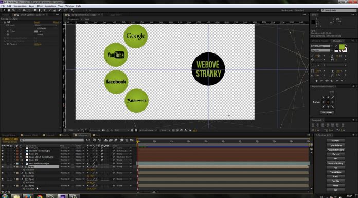Click the bottom-right anchor arrow
This screenshot has width=358, height=198.
click(x=333, y=107)
